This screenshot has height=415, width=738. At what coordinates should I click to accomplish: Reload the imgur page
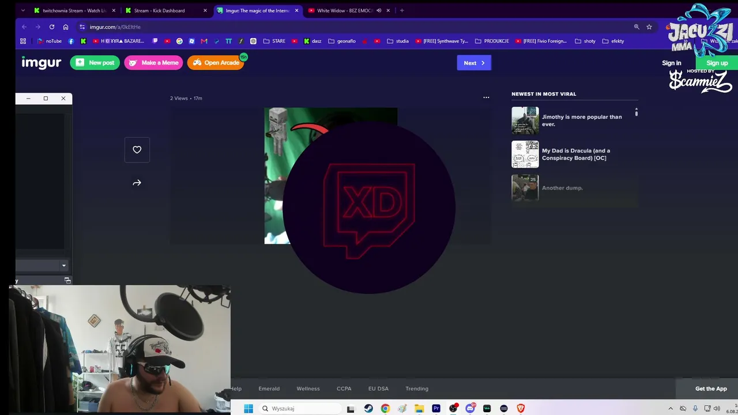pyautogui.click(x=52, y=27)
